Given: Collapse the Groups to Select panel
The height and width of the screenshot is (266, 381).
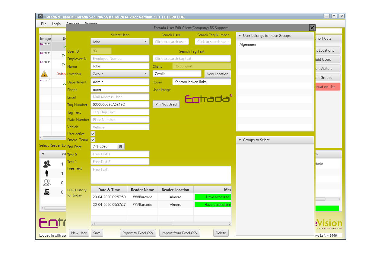Looking at the screenshot, I should (x=240, y=140).
